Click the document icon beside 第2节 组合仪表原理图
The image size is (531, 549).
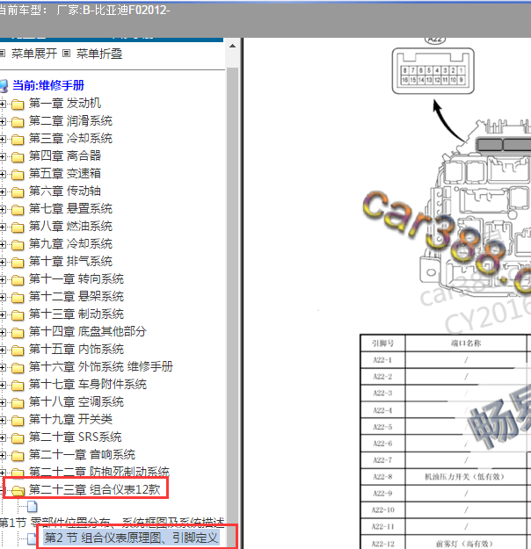pyautogui.click(x=32, y=538)
